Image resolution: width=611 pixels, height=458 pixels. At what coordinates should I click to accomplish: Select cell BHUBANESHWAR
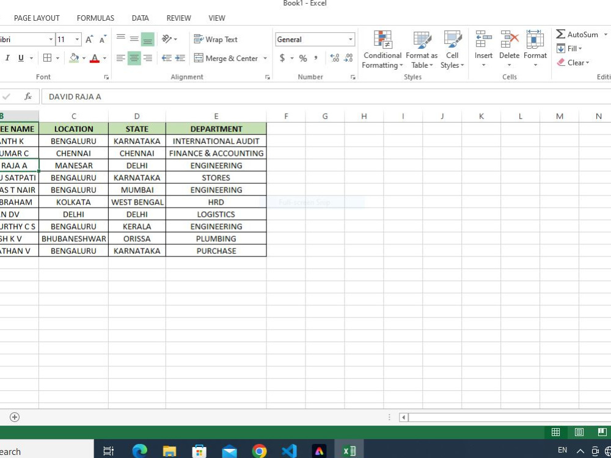click(74, 238)
